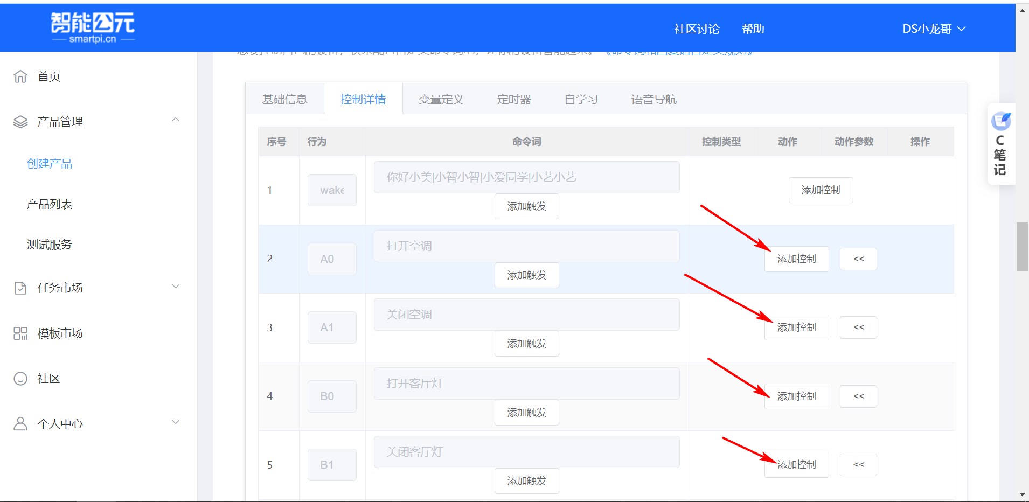
Task: Click the B0 behavior field
Action: point(332,396)
